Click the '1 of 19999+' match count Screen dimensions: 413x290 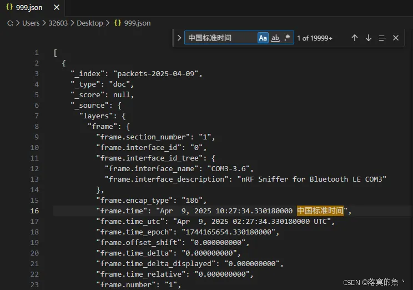315,38
